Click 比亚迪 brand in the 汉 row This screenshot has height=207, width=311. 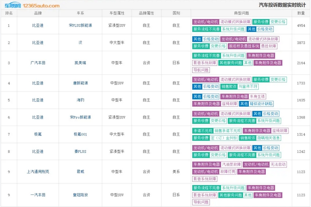click(x=38, y=43)
